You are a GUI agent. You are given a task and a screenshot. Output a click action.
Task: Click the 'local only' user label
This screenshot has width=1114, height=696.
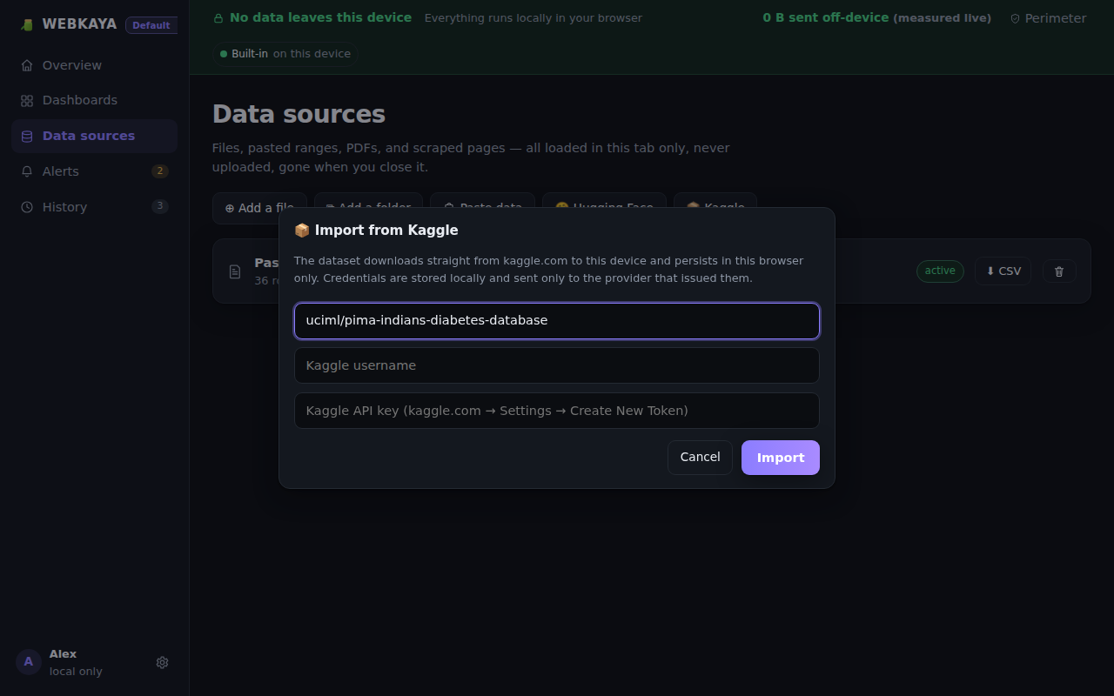[x=76, y=672]
